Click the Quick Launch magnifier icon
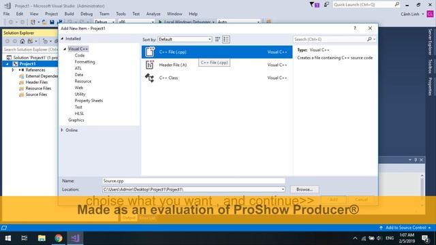Screen dimensions: 436x245 [x=397, y=4]
